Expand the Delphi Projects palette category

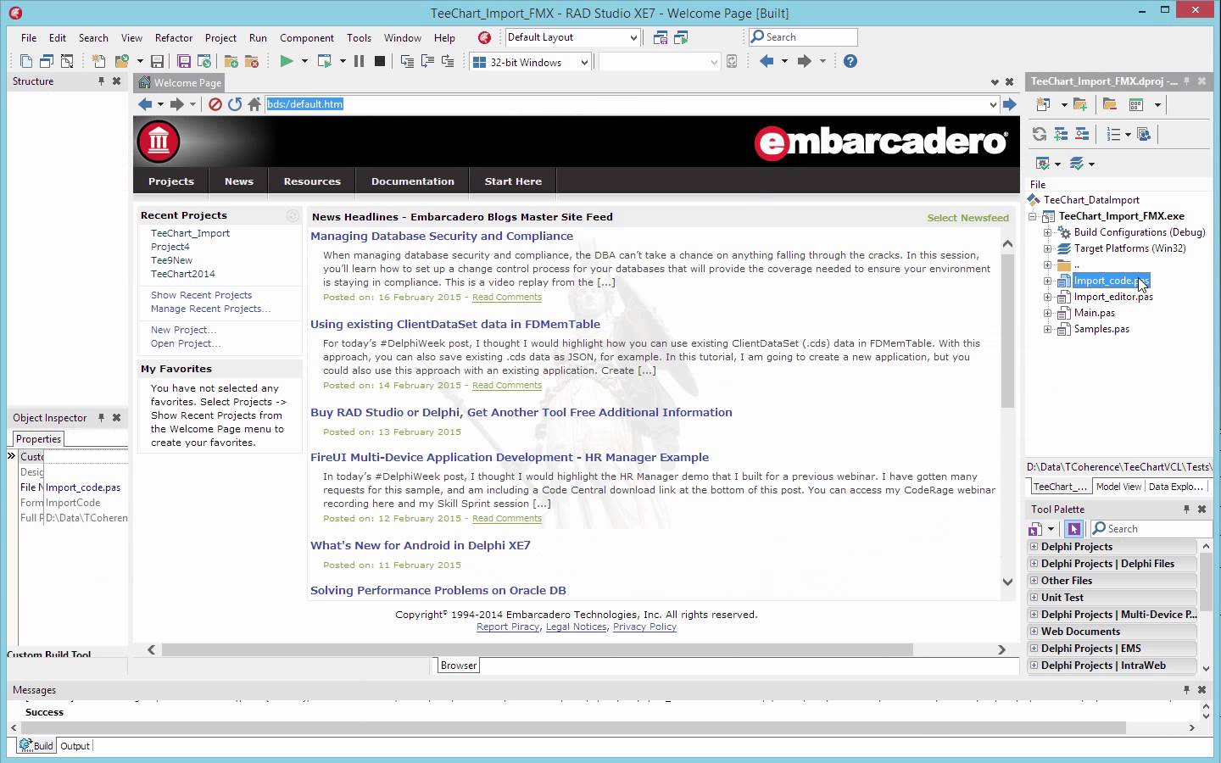[1034, 547]
